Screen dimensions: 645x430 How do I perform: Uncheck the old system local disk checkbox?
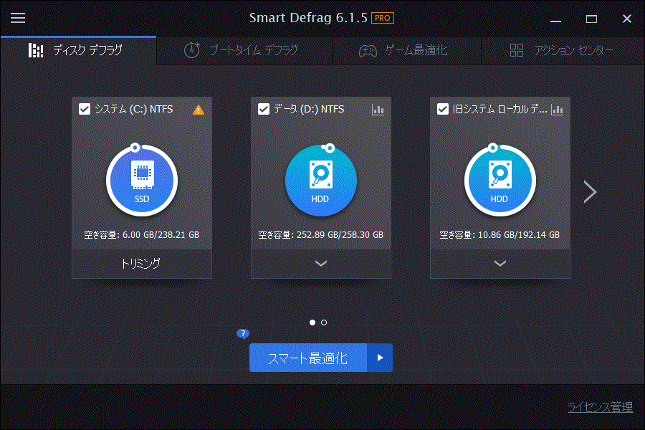(443, 109)
